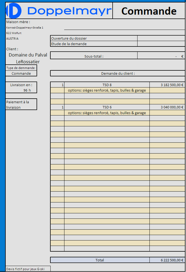Click the quantity '1' cell for TSD 8
The width and height of the screenshot is (186, 272).
[x=58, y=85]
